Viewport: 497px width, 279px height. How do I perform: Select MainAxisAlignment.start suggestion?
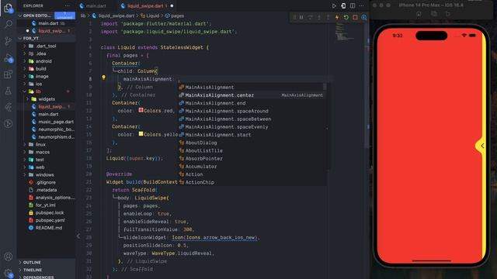[x=252, y=135]
